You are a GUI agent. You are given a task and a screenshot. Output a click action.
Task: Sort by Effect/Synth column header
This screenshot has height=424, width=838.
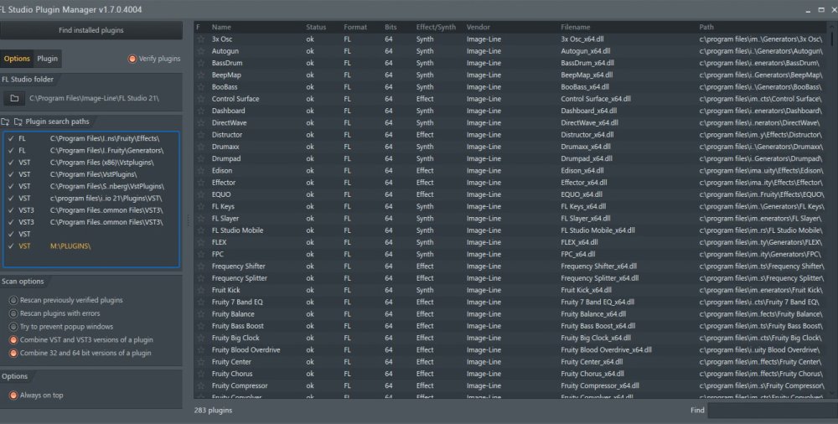tap(436, 28)
